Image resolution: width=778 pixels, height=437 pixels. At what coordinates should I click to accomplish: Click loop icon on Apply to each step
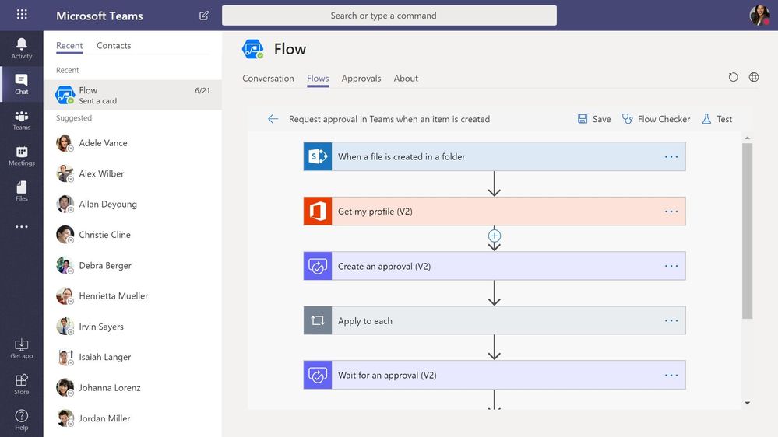[318, 320]
